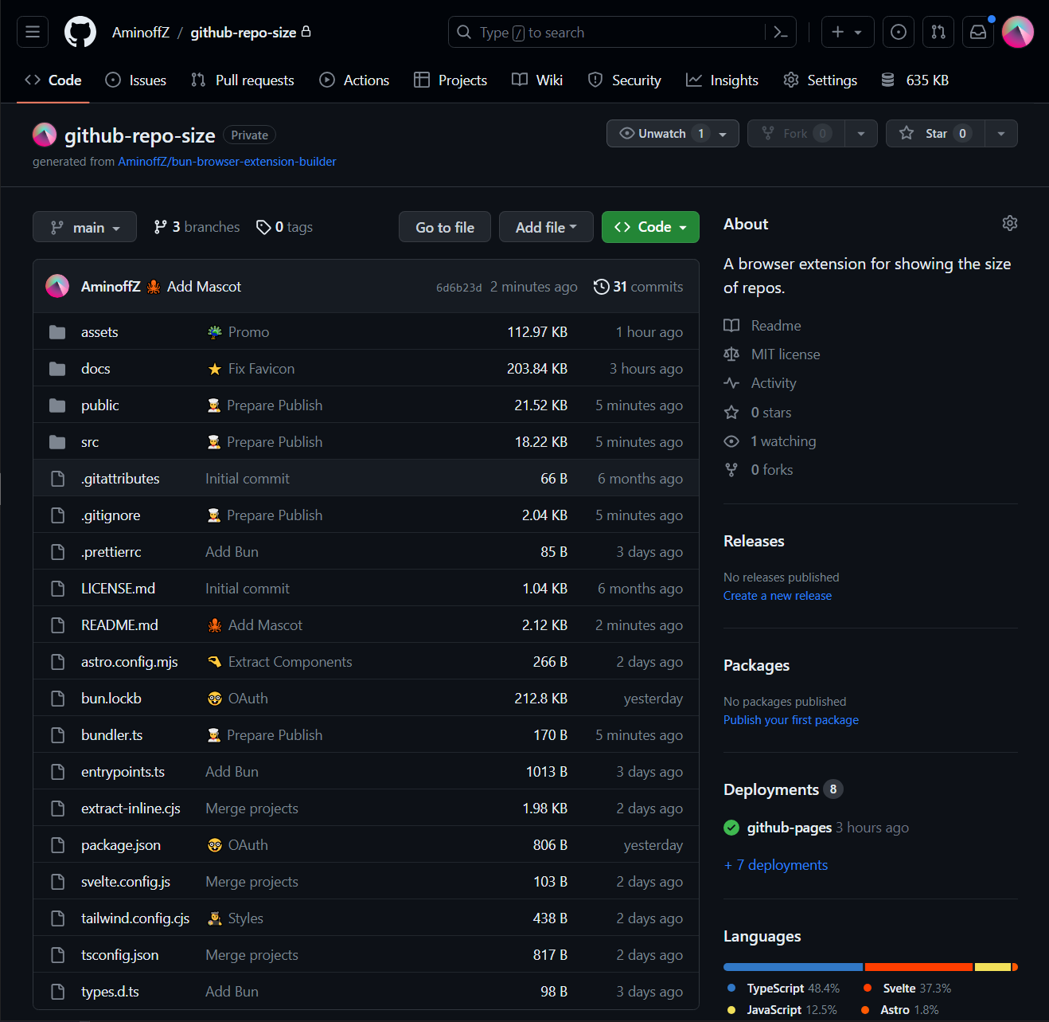Image resolution: width=1049 pixels, height=1022 pixels.
Task: Click the .gitattributes file icon
Action: [57, 478]
